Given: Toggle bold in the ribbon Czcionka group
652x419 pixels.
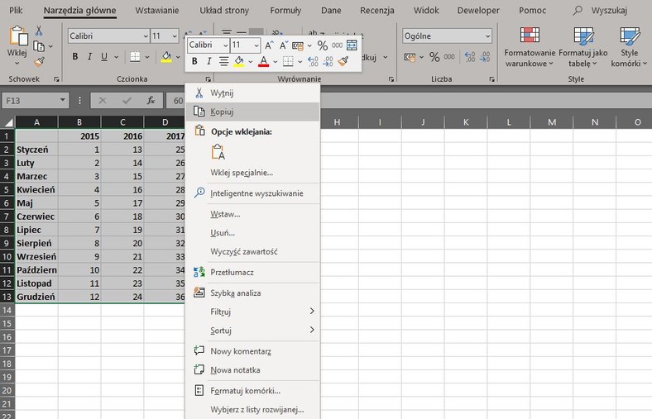Looking at the screenshot, I should tap(74, 57).
